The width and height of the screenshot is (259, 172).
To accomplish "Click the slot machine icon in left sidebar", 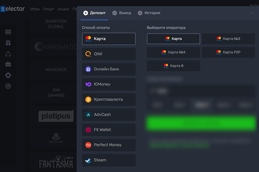I will 8,32.
